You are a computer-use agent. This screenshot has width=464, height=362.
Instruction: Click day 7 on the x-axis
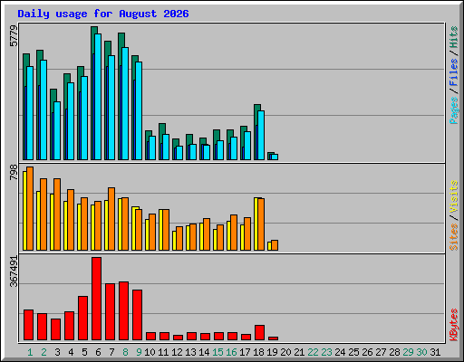111,352
